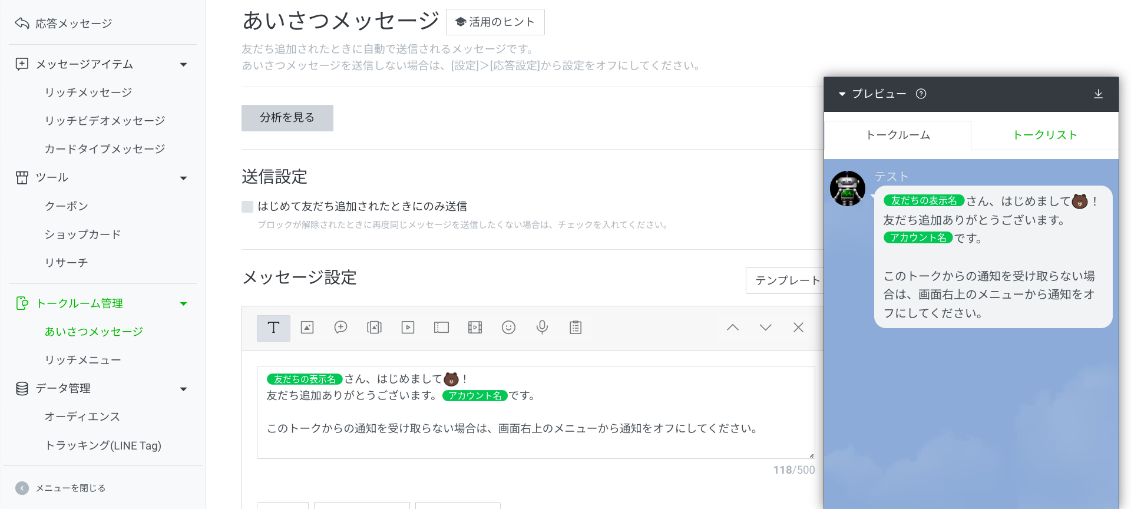
Task: Collapse ツール section arrow
Action: click(x=183, y=178)
